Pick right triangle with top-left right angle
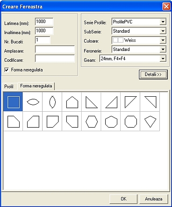172x207 pixels. (130, 102)
